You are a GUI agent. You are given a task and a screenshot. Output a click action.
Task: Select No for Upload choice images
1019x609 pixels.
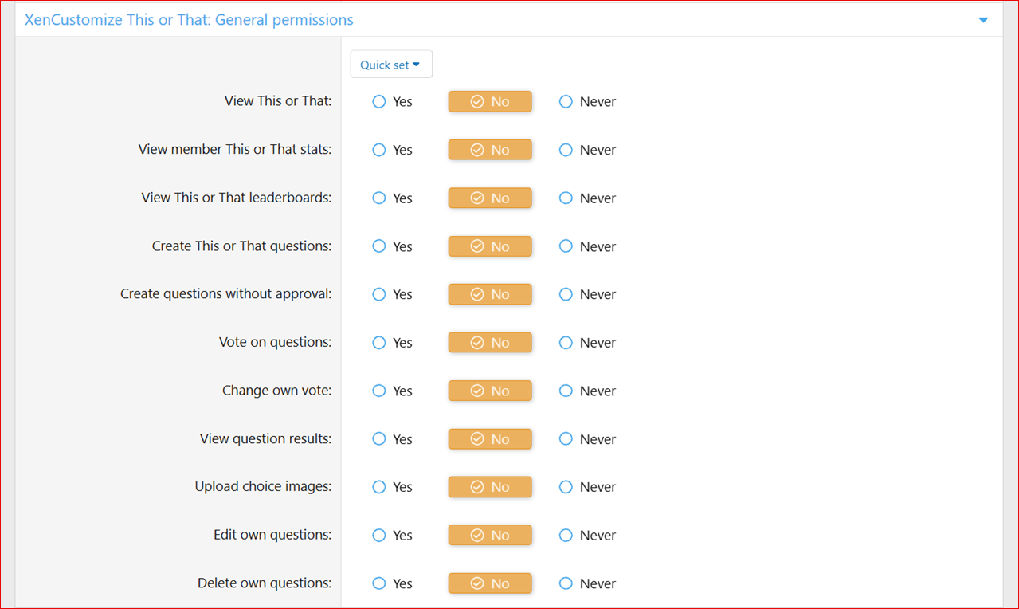[490, 487]
